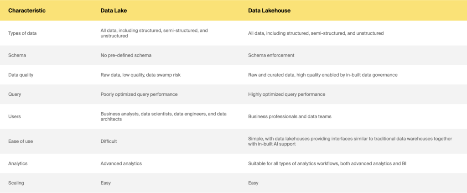Click 'Business professionals and data teams' cell

point(290,116)
